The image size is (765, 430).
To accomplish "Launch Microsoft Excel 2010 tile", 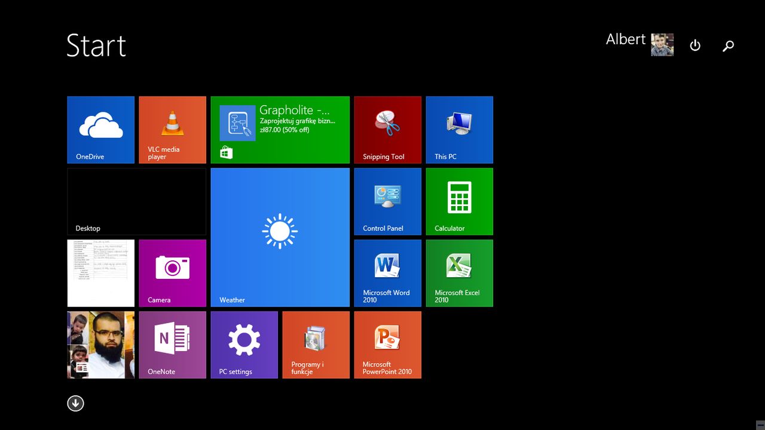I will pos(460,273).
